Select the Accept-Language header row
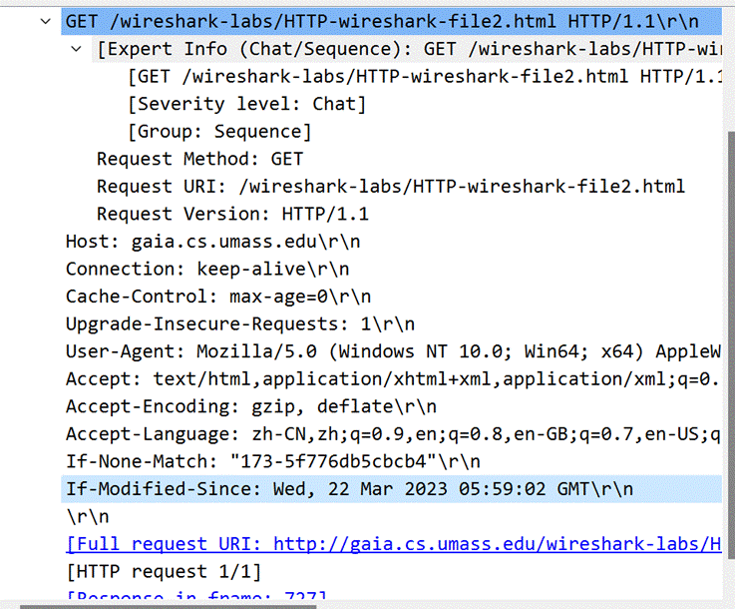Screen dimensions: 735x609 (x=393, y=434)
